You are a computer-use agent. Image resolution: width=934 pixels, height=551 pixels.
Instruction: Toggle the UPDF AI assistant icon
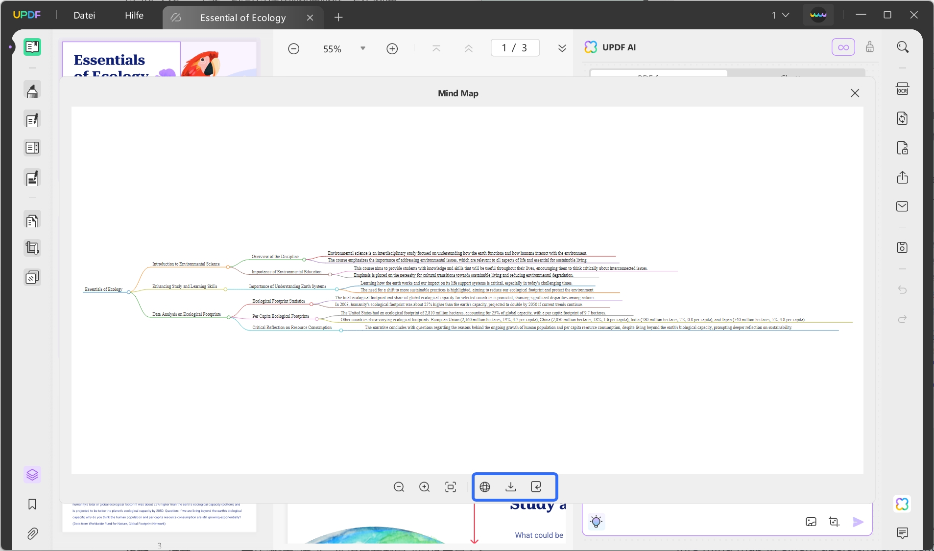[902, 504]
